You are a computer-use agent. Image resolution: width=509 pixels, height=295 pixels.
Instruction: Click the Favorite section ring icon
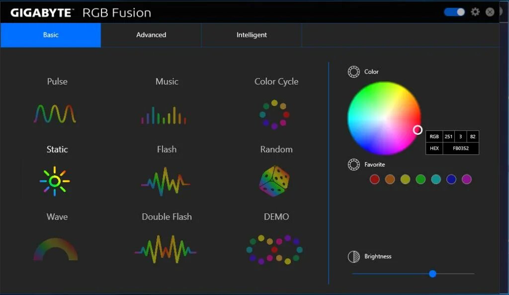pos(353,164)
